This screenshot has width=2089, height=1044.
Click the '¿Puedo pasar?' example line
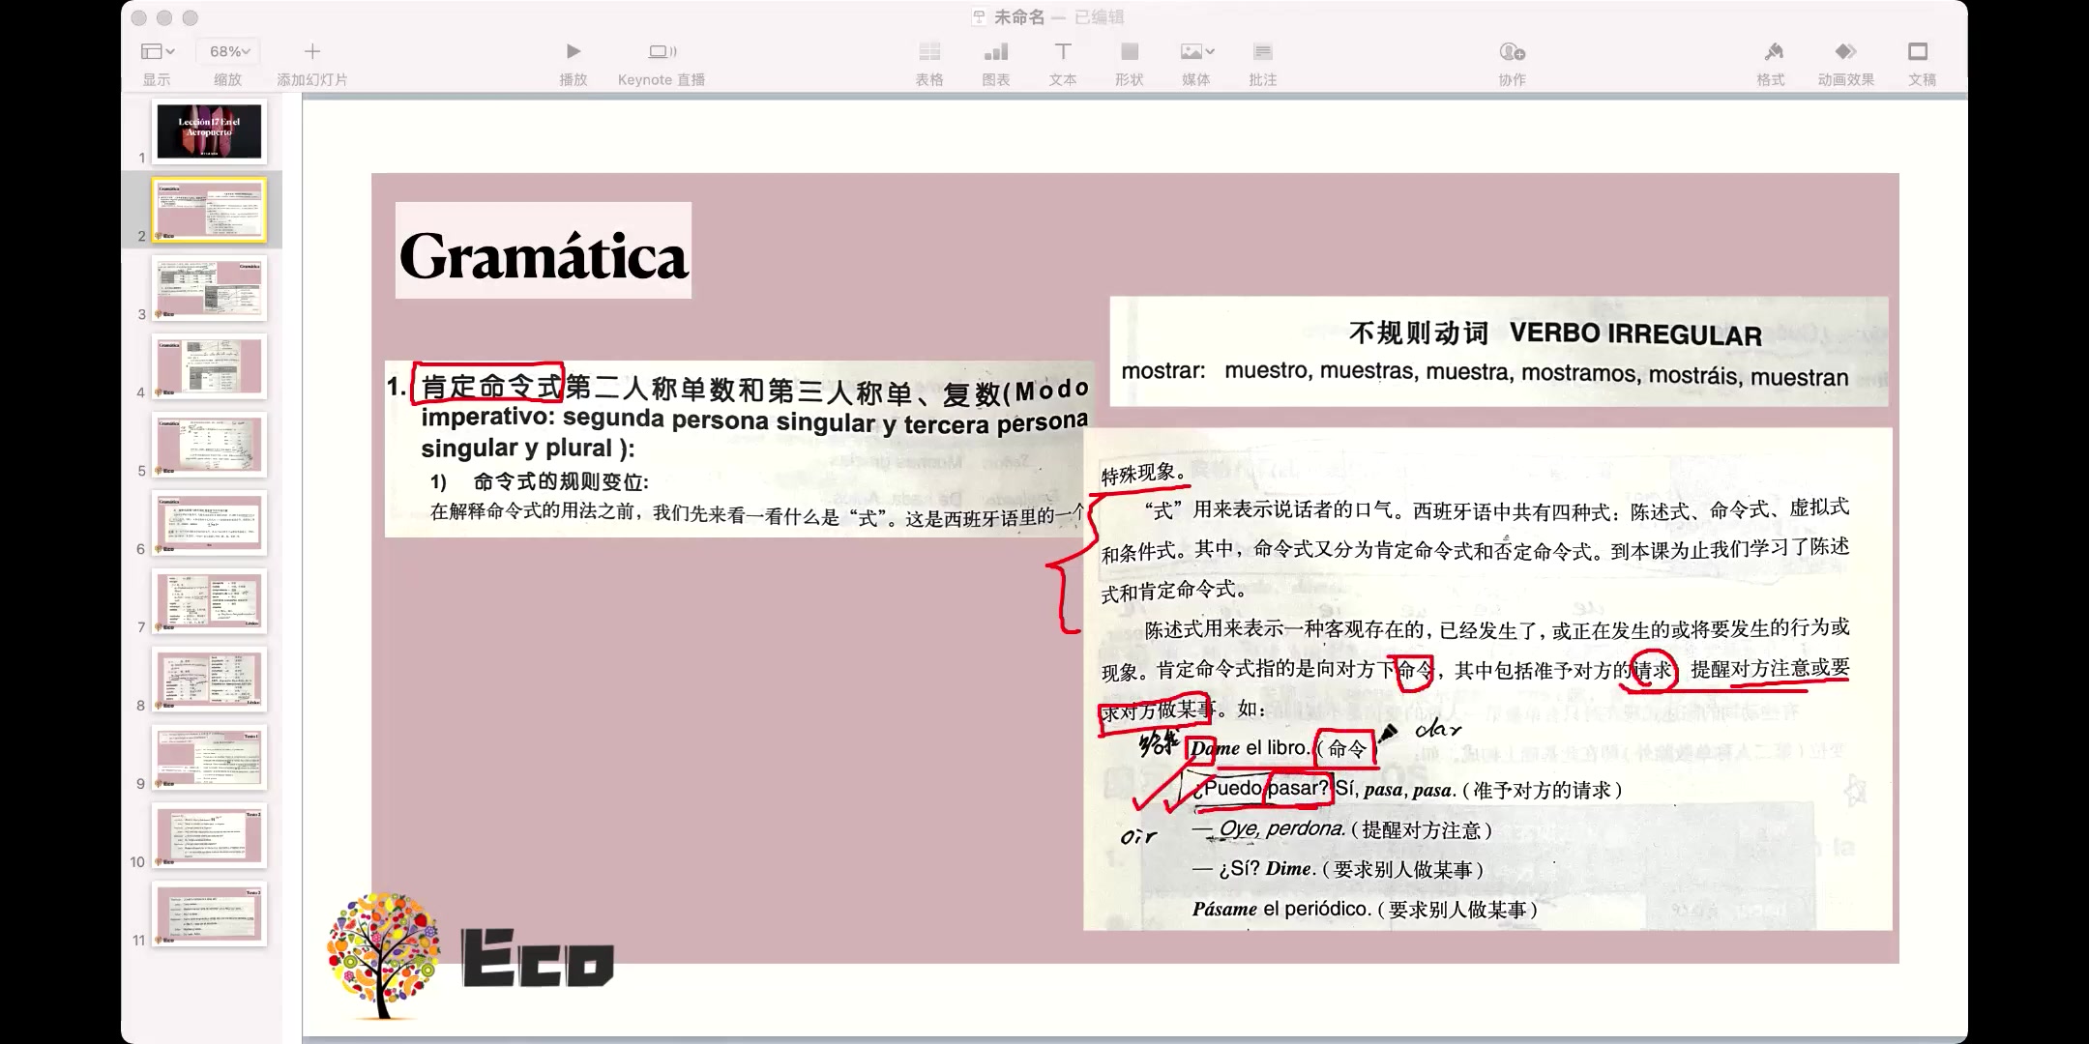tap(1261, 788)
